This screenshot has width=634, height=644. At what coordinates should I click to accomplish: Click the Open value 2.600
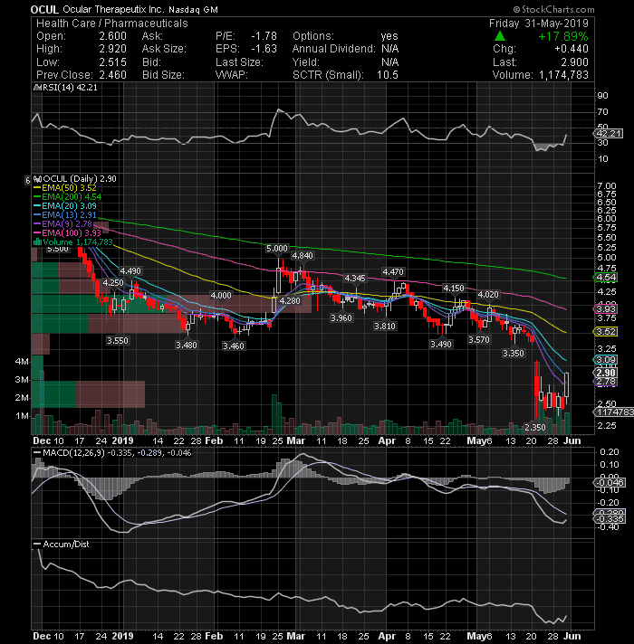click(x=112, y=36)
